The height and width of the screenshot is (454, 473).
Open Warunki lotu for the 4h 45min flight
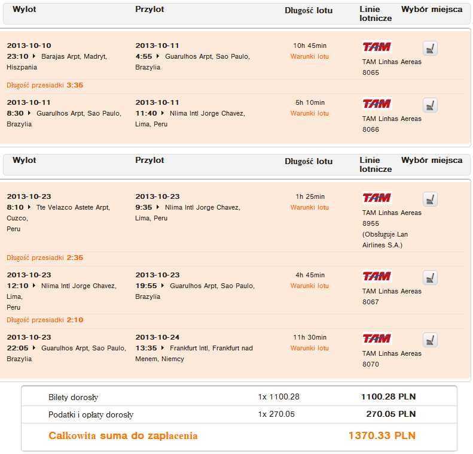pos(309,286)
